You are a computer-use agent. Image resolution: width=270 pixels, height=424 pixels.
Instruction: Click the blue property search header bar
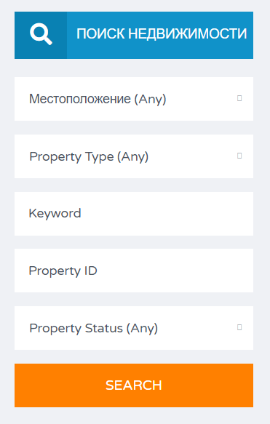[x=134, y=35]
